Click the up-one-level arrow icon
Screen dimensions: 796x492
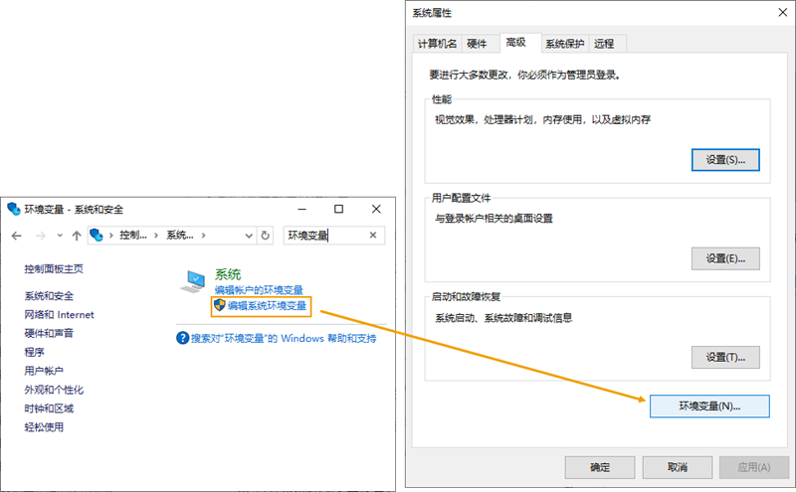[77, 236]
